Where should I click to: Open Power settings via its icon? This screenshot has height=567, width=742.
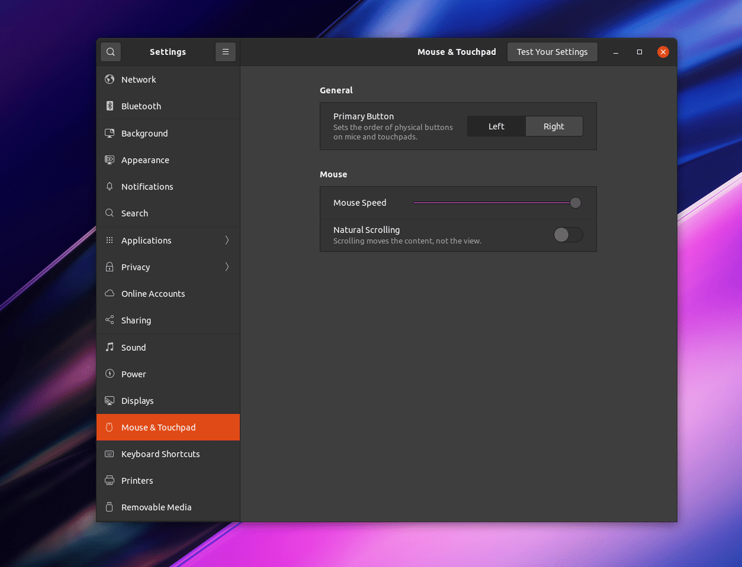point(109,374)
